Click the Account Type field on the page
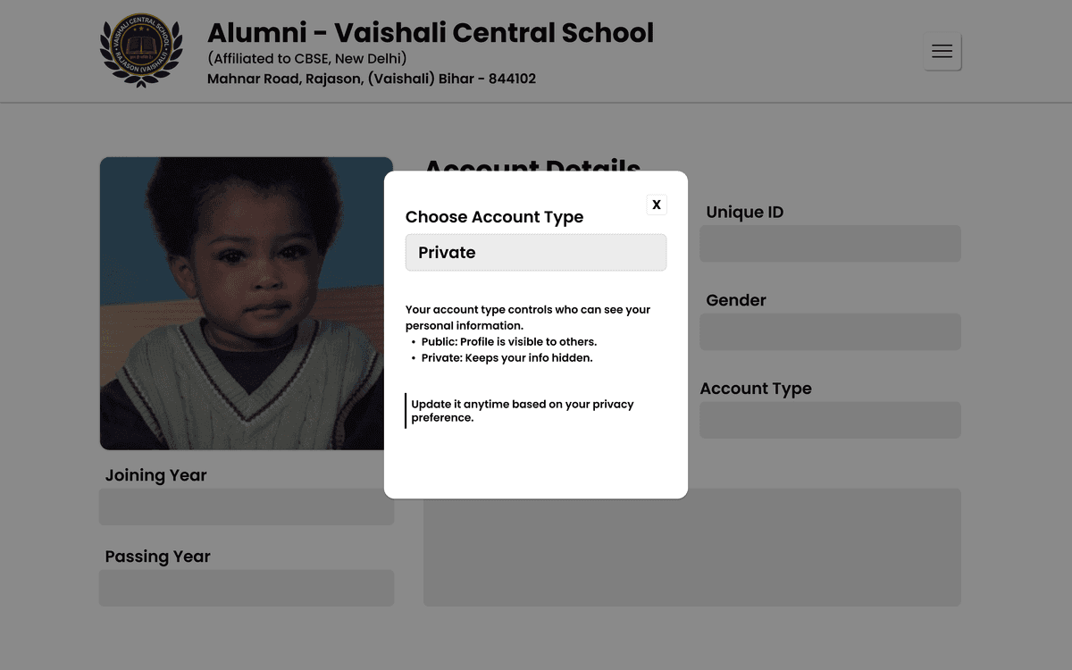 coord(830,421)
